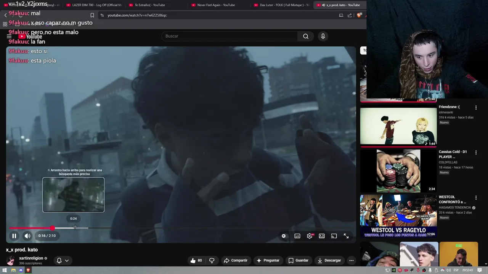Pause the video with the pause button
The width and height of the screenshot is (488, 274).
tap(14, 236)
